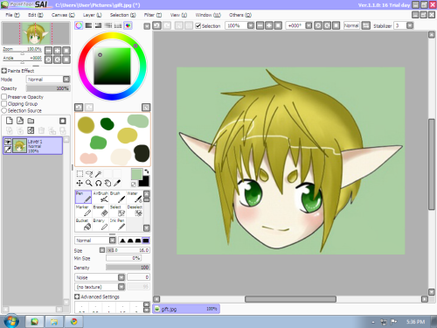
Task: Expand the Advanced Settings section
Action: [x=77, y=297]
